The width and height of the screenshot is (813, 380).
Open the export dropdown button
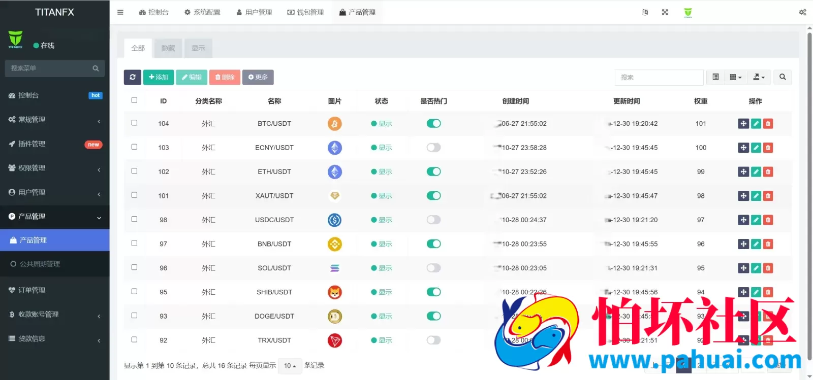(759, 77)
